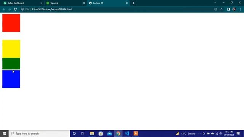Open the OneDrive cloud tray icon
This screenshot has width=244, height=137.
[212, 134]
